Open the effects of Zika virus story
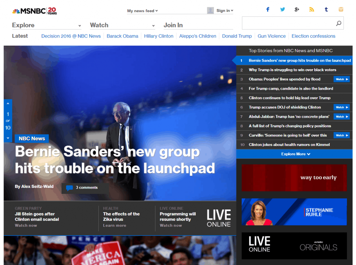The height and width of the screenshot is (265, 356). (x=121, y=217)
